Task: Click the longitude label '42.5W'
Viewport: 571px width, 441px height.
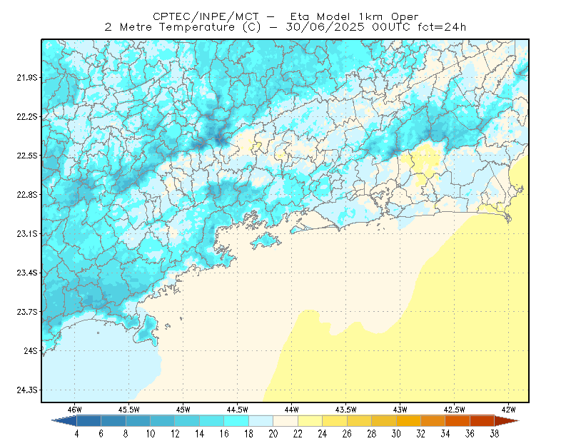Action: click(455, 410)
